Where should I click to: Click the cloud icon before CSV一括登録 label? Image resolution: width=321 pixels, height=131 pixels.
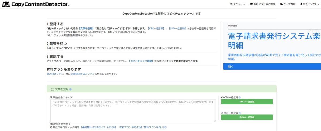click(223, 98)
